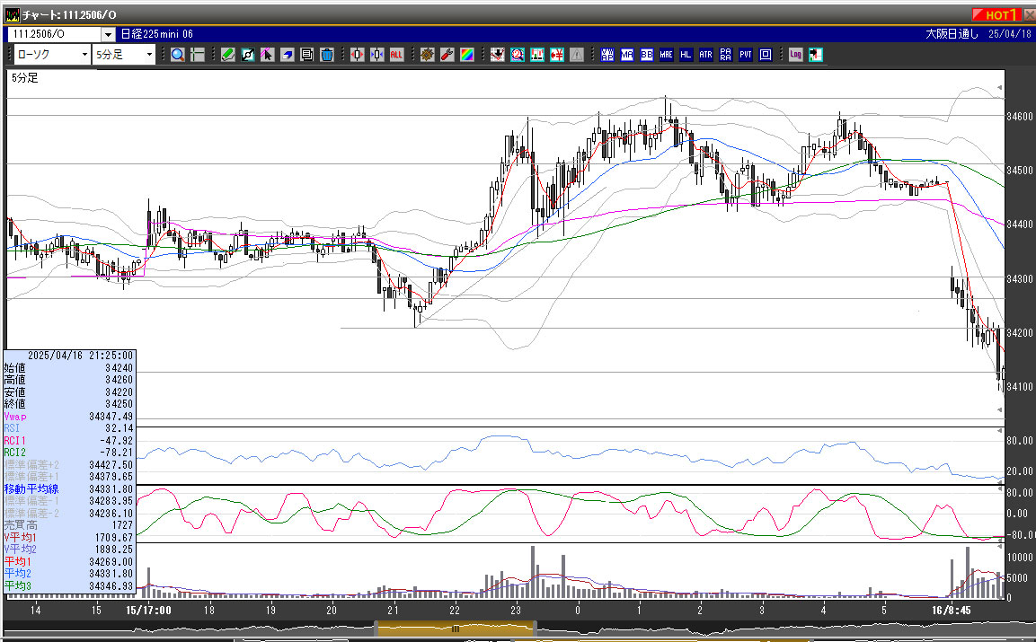Click the 5分足 label in chart corner
This screenshot has width=1036, height=642.
click(x=24, y=78)
